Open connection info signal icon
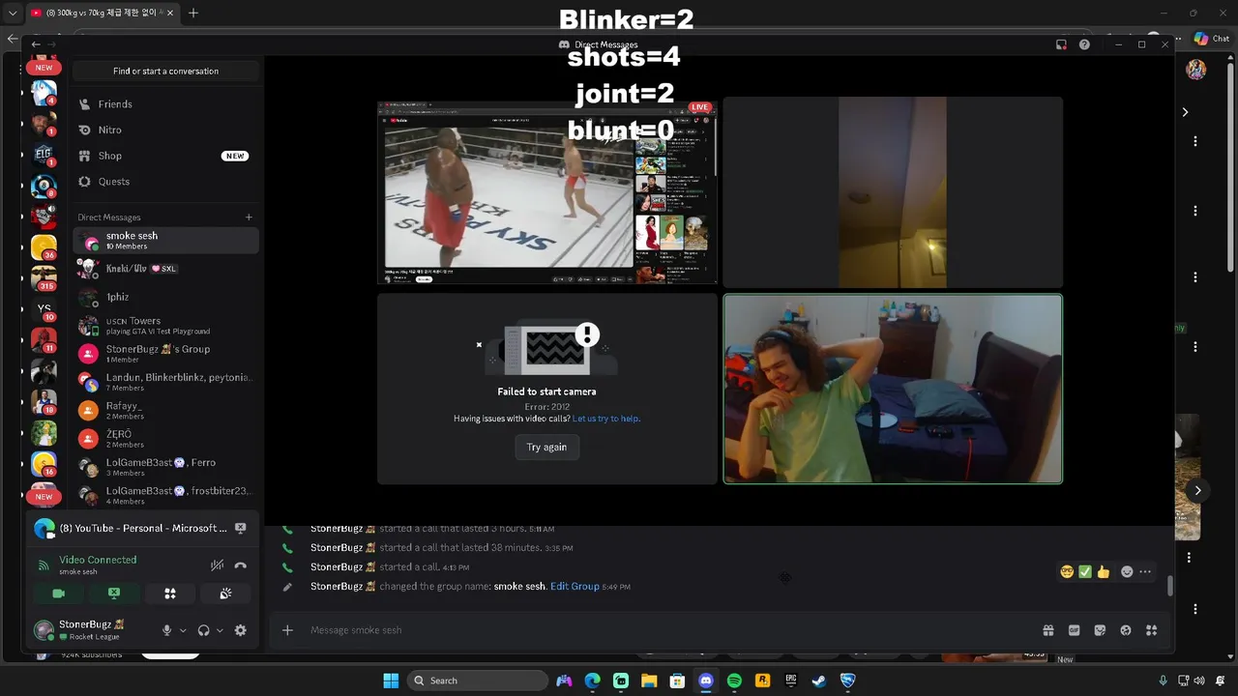The width and height of the screenshot is (1238, 696). pyautogui.click(x=44, y=565)
